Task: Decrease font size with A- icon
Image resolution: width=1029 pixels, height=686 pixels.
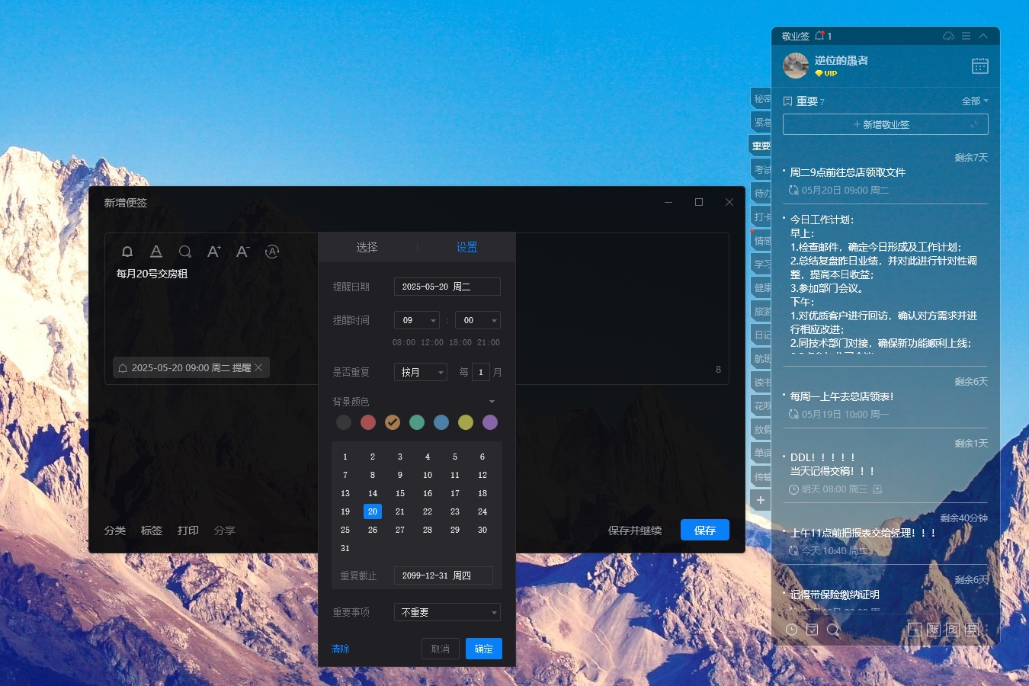Action: pos(242,252)
